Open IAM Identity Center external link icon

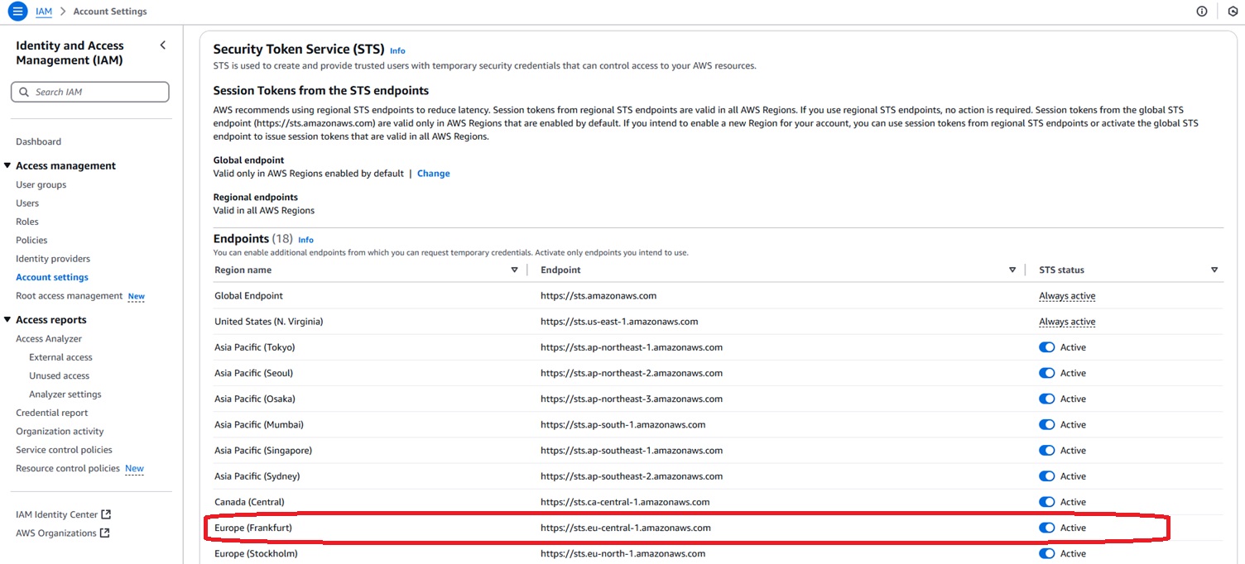(105, 514)
